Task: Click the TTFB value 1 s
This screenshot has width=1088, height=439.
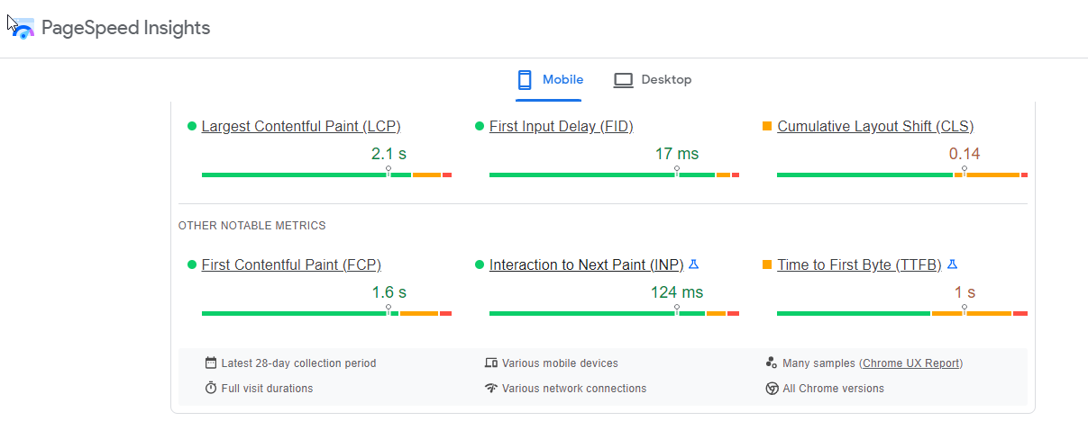Action: (x=965, y=292)
